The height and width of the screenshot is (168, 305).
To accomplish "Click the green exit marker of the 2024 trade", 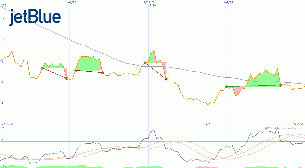I will click(281, 85).
